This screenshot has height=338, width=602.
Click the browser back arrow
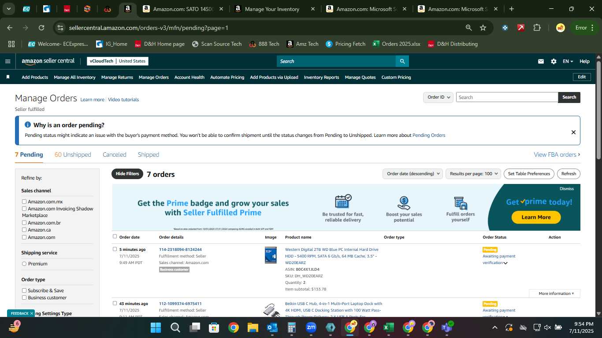coord(10,28)
